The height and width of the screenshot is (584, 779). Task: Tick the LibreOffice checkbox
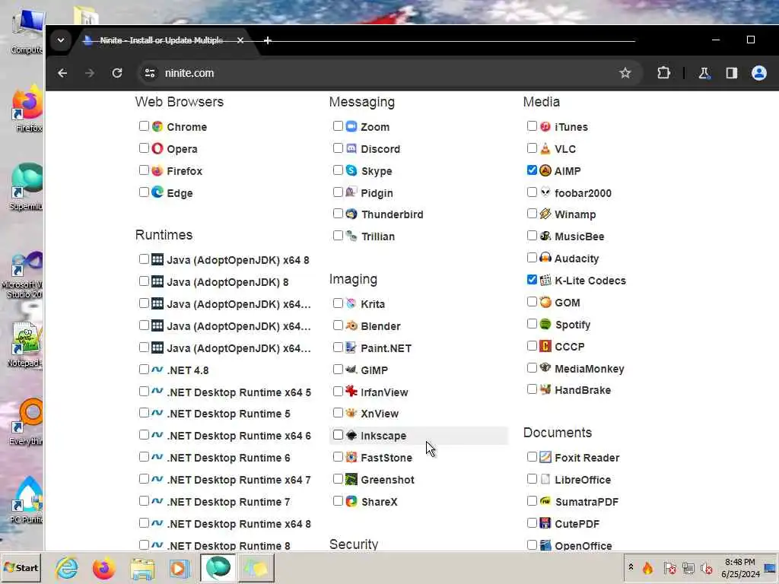(x=532, y=479)
